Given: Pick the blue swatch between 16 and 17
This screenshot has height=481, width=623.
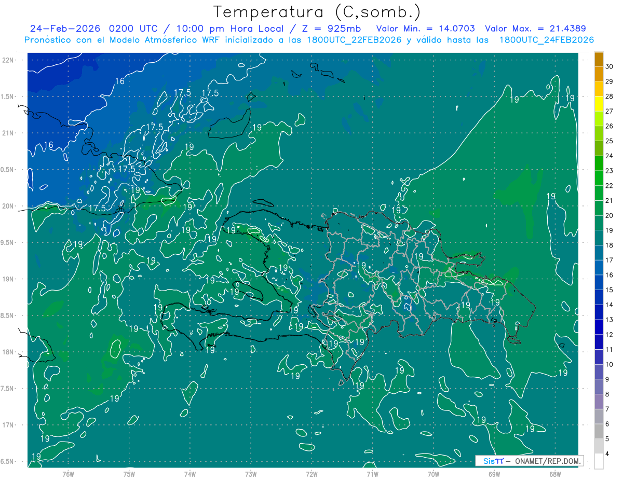Looking at the screenshot, I should pyautogui.click(x=599, y=268).
